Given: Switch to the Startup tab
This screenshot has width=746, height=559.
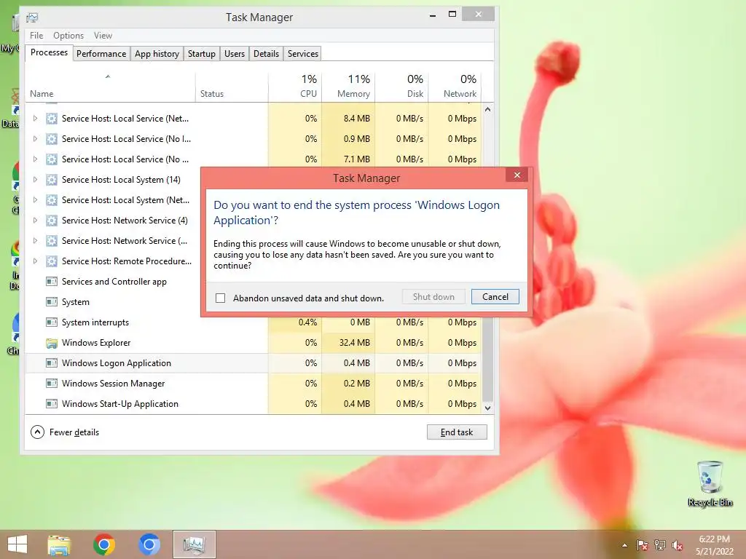Looking at the screenshot, I should 202,54.
